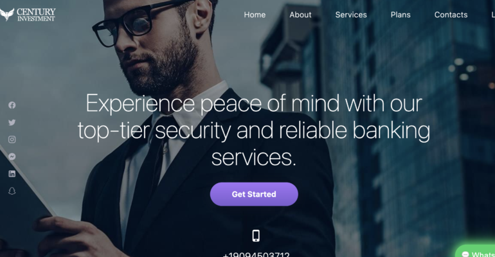The height and width of the screenshot is (257, 495).
Task: Open the Instagram icon in the sidebar
Action: (x=12, y=139)
